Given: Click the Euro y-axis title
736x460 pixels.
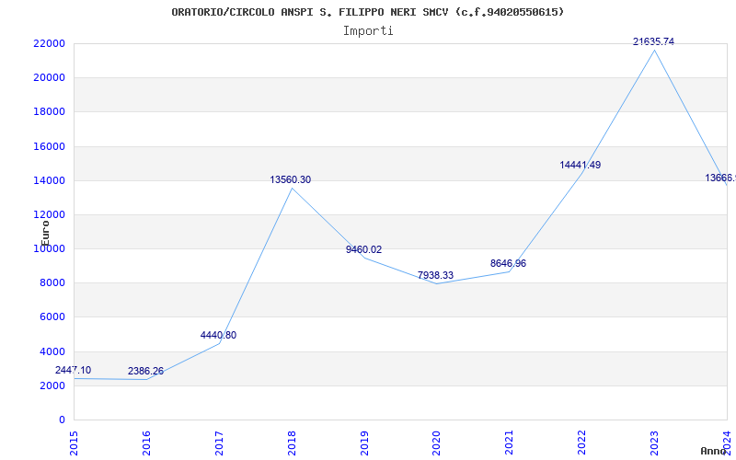Looking at the screenshot, I should [45, 234].
